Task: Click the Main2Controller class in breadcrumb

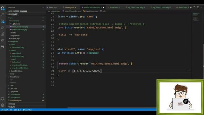Action: coord(92,11)
